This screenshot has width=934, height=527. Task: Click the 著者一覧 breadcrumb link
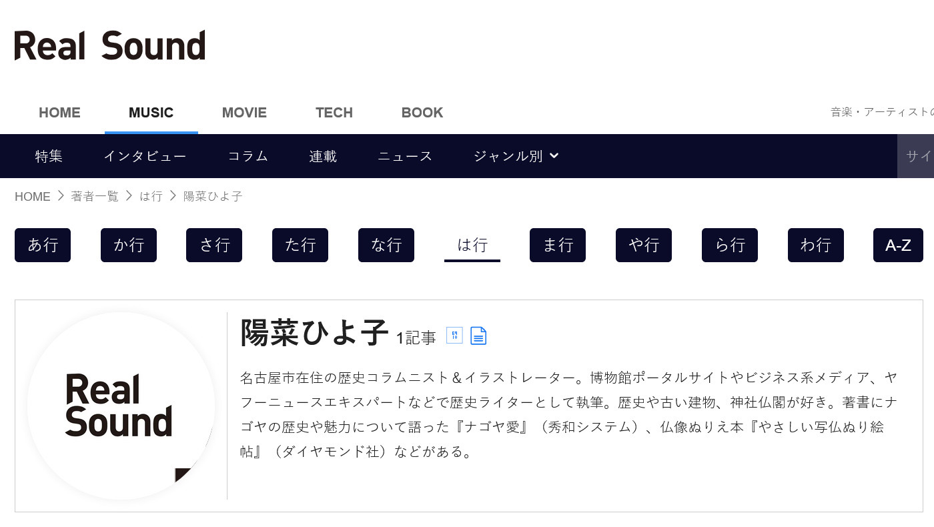(95, 196)
